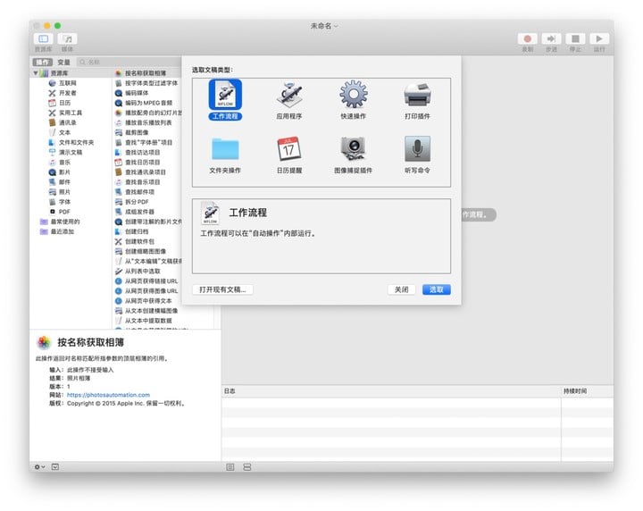Toggle the description view button at bottom left
Image resolution: width=643 pixels, height=511 pixels.
(55, 466)
